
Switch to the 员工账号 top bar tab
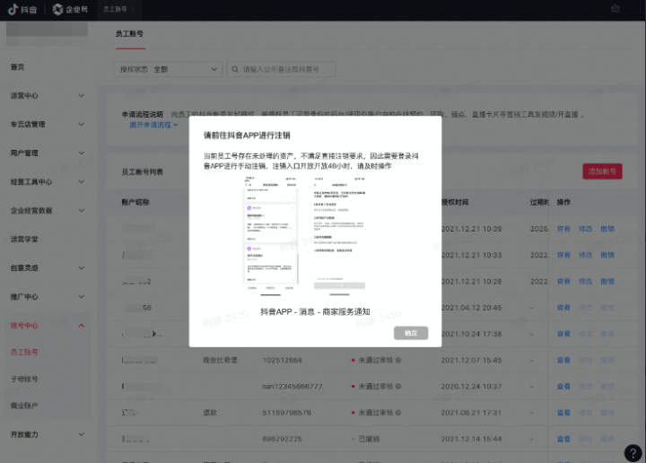[119, 10]
